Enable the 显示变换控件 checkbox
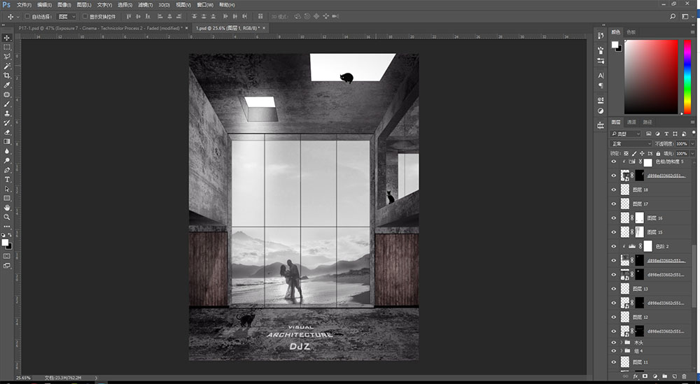 tap(85, 17)
